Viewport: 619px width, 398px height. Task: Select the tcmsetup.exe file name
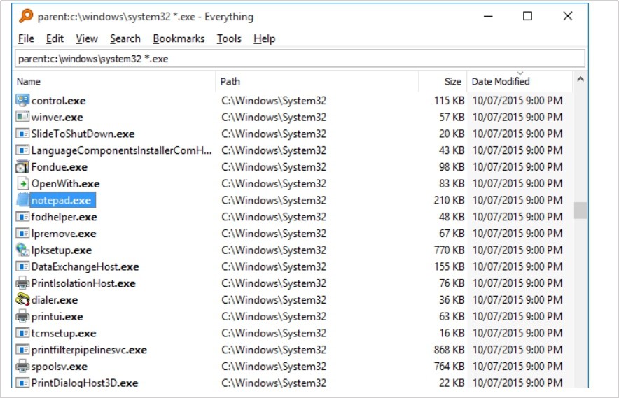[64, 333]
